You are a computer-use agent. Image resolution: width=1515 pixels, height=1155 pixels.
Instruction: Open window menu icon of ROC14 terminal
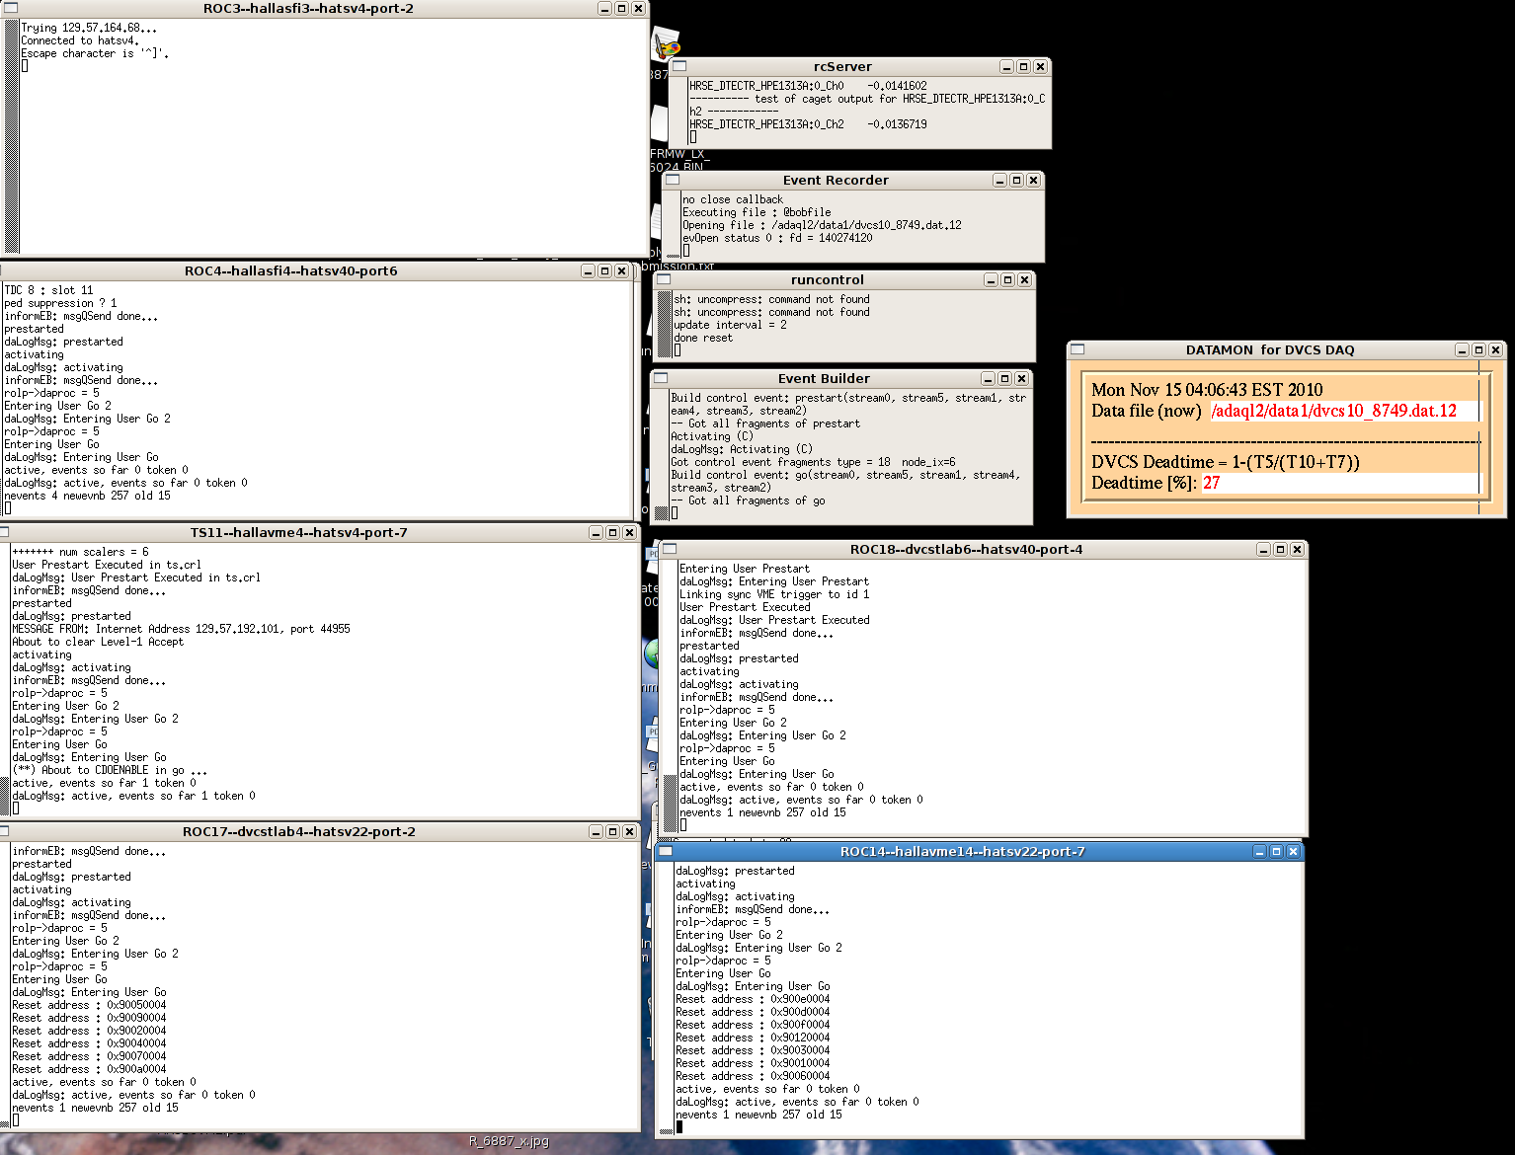coord(667,851)
